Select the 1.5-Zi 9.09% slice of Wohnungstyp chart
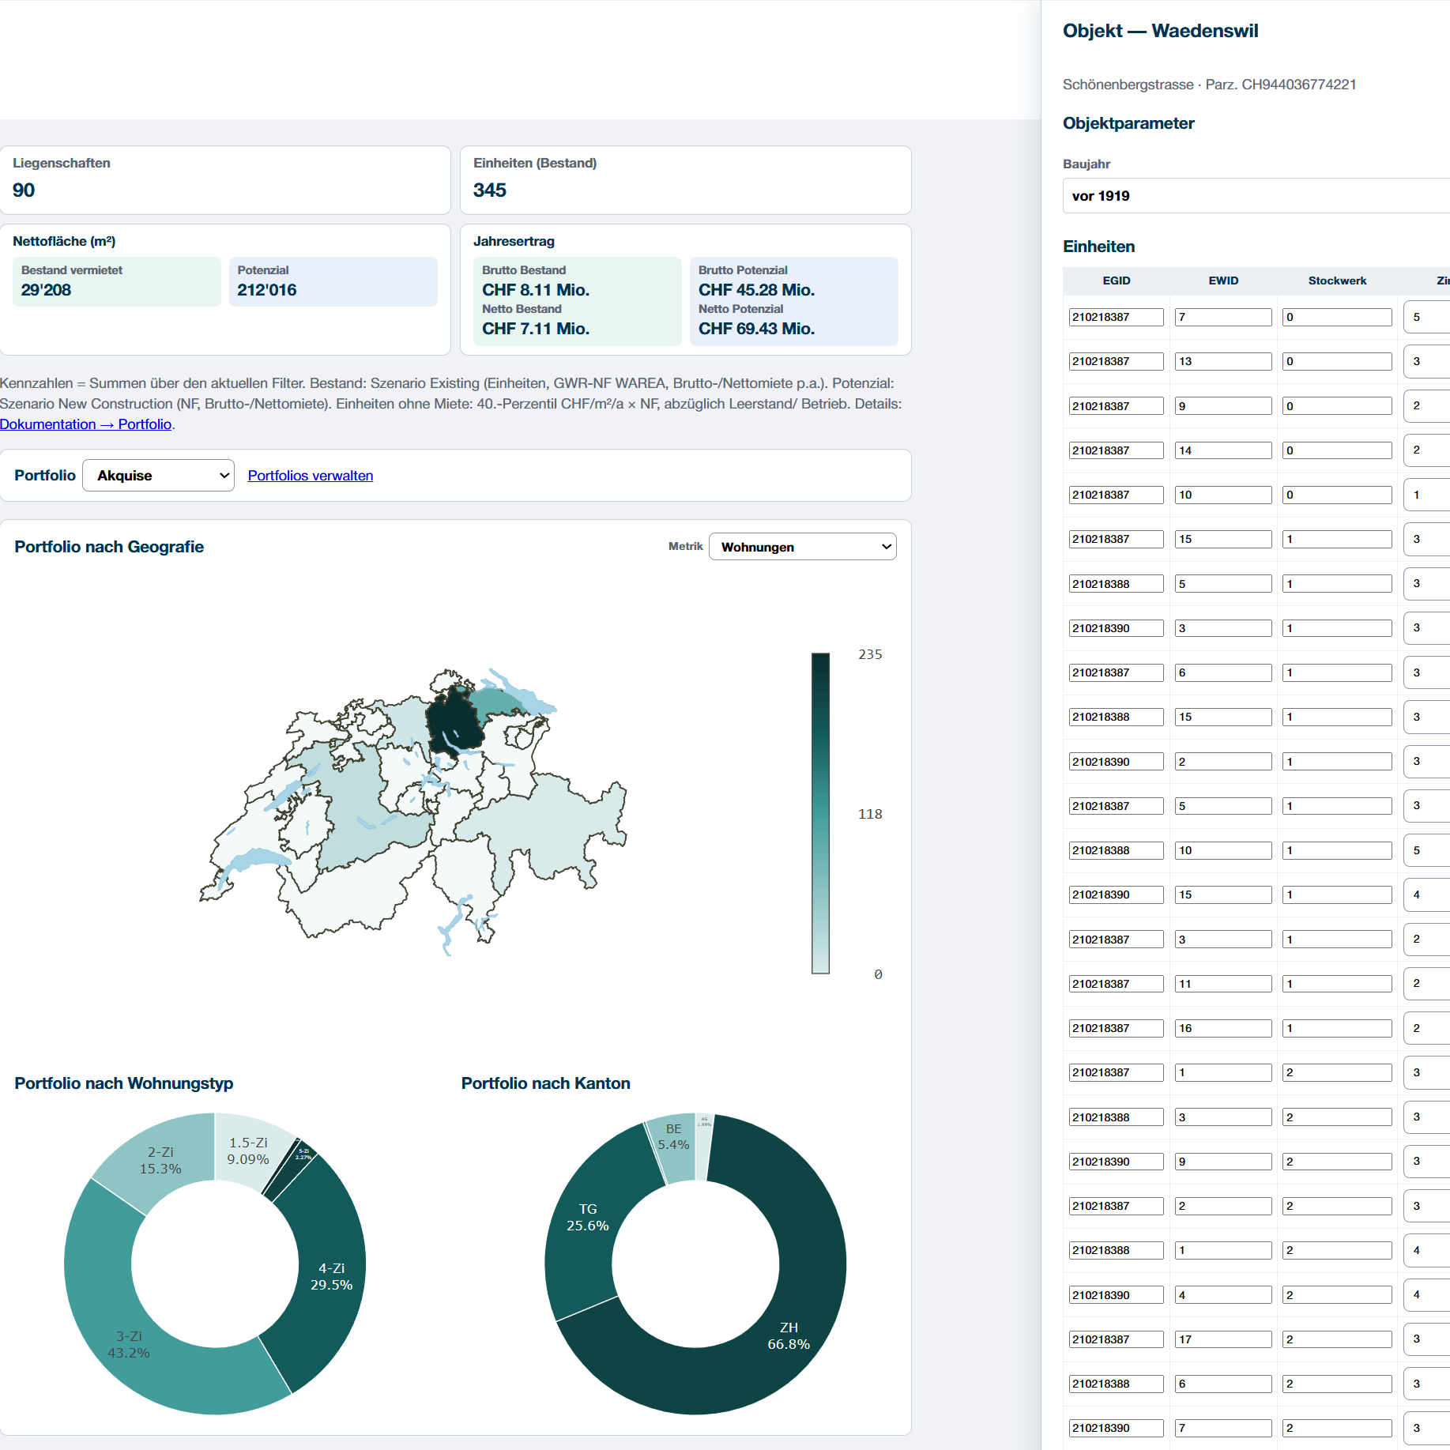1450x1450 pixels. pyautogui.click(x=248, y=1151)
